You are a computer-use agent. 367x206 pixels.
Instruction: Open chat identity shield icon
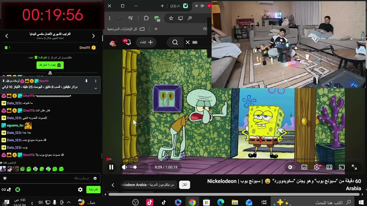click(5, 178)
